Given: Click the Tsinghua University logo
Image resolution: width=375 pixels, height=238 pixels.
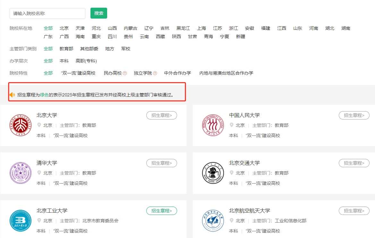Looking at the screenshot, I should (21, 173).
